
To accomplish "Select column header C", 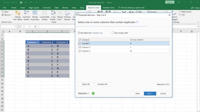I will tap(33, 31).
